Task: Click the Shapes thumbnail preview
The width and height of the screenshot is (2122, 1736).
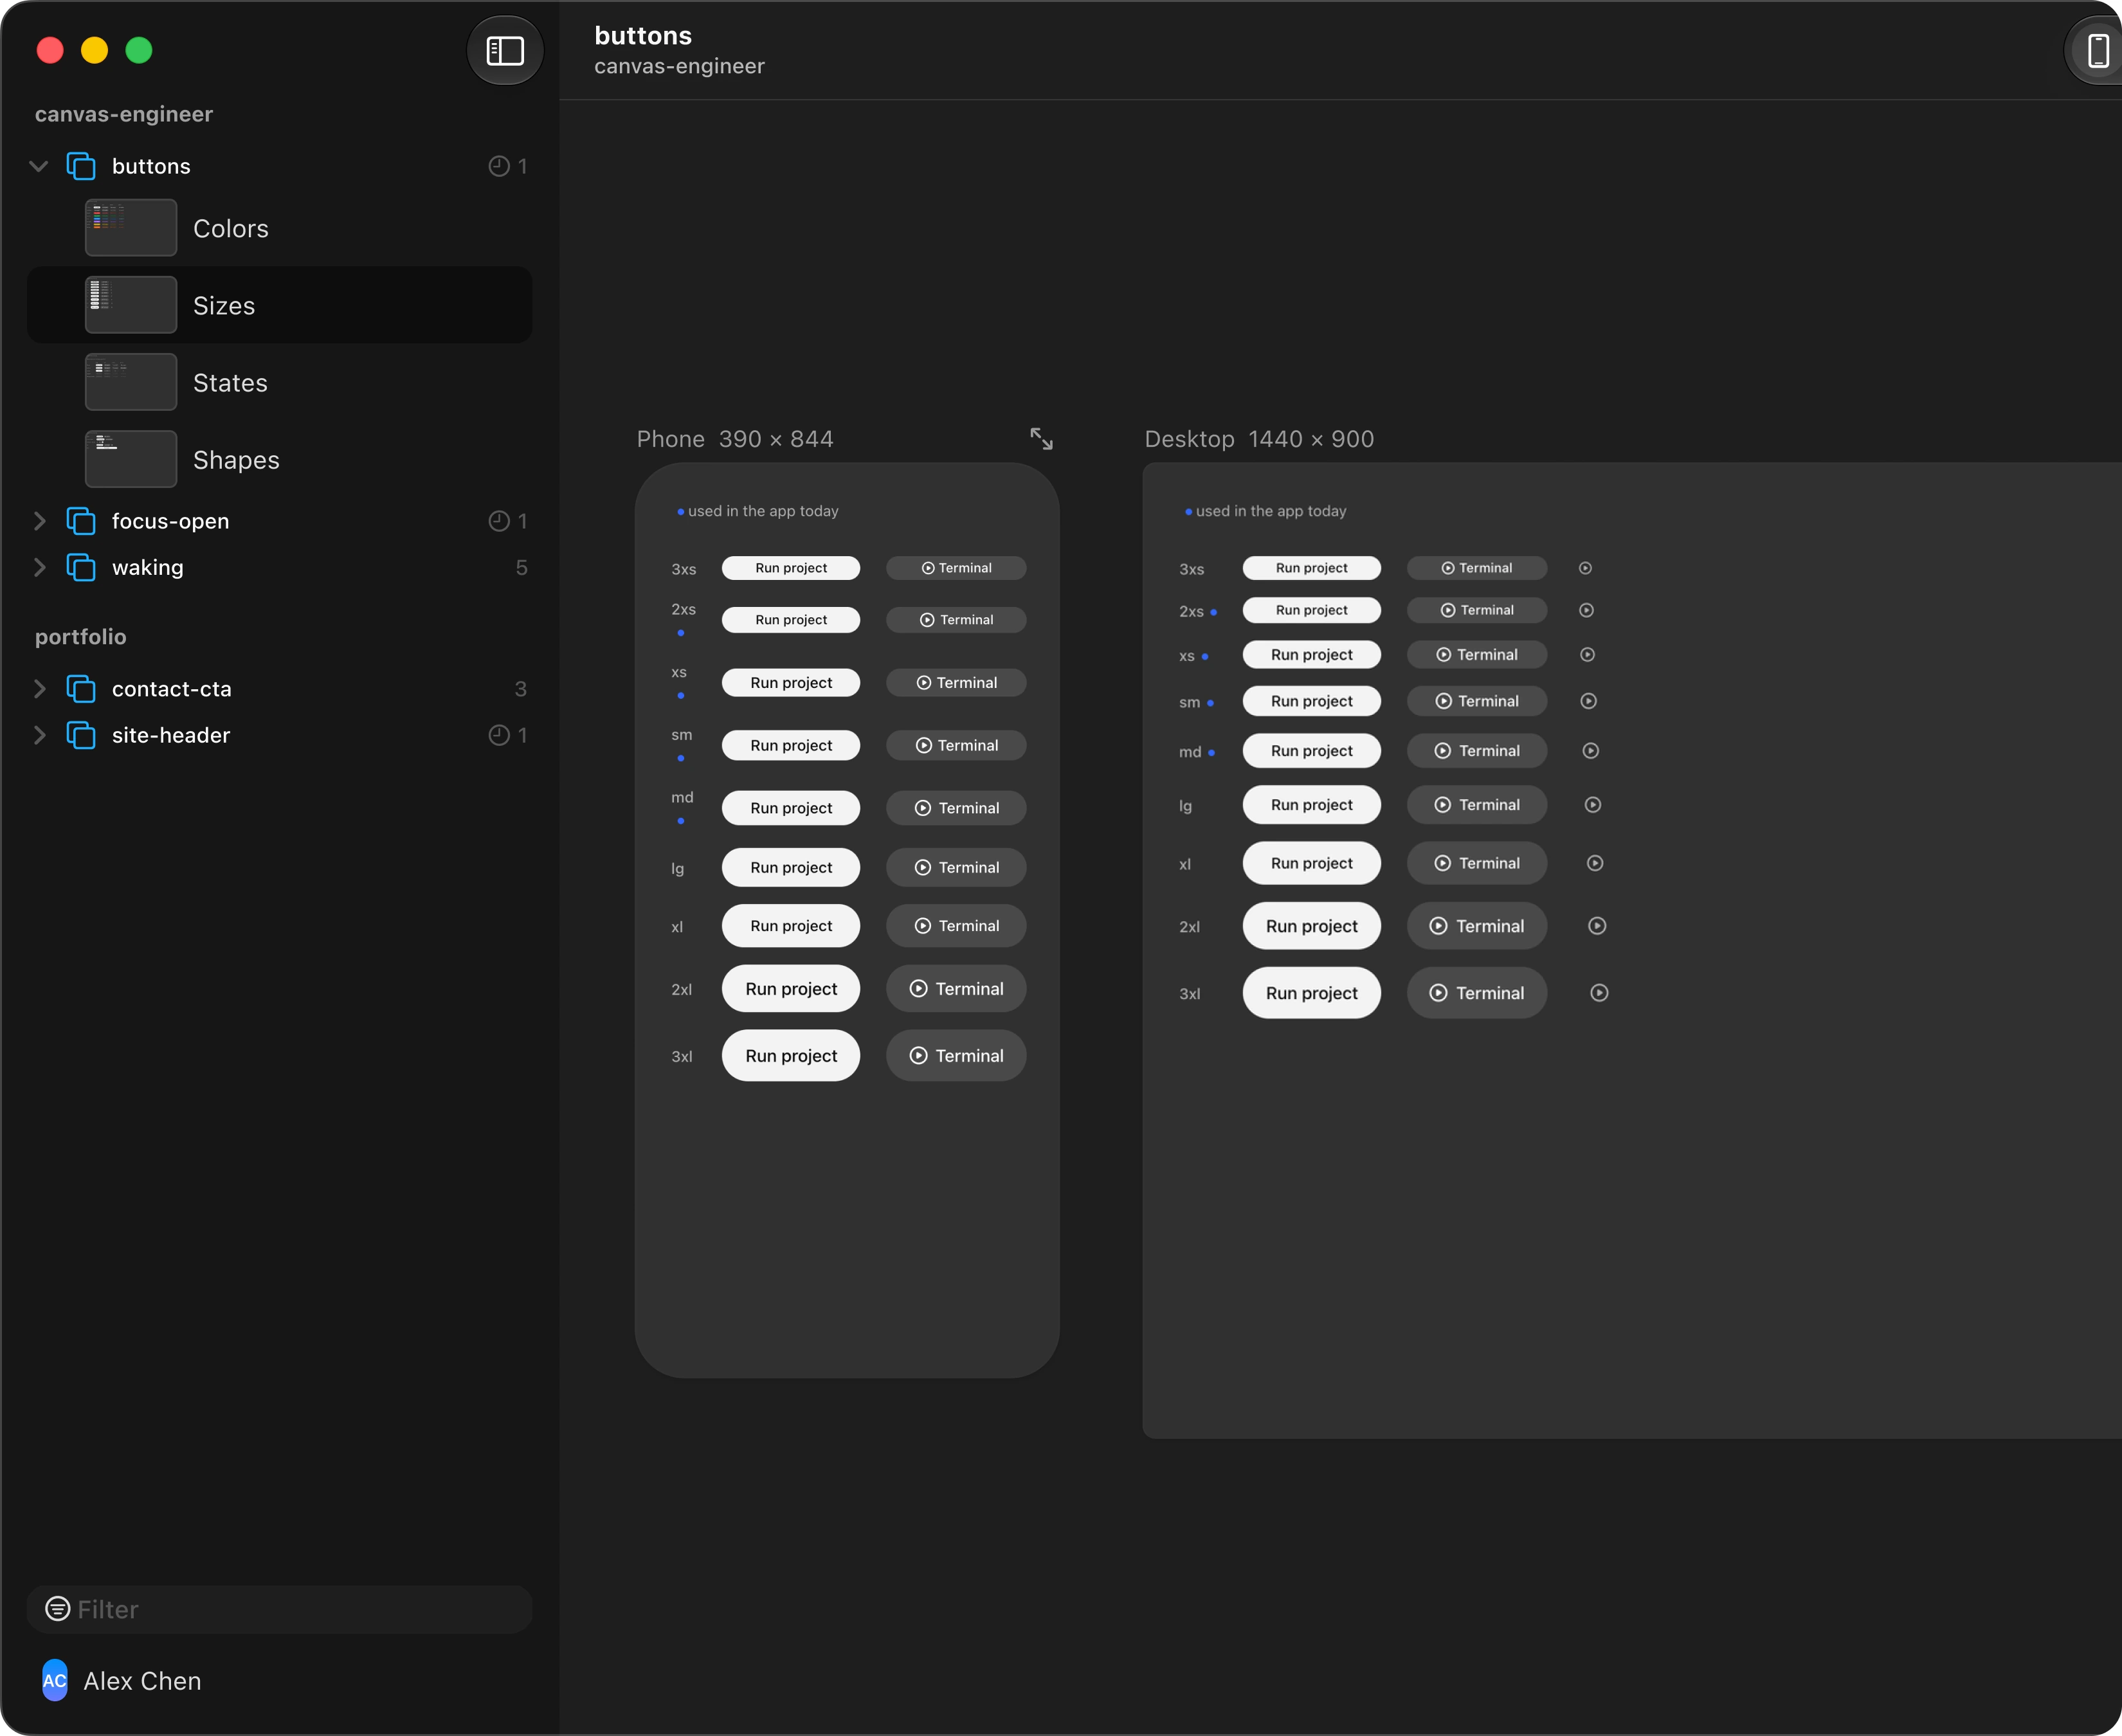Action: pos(131,459)
